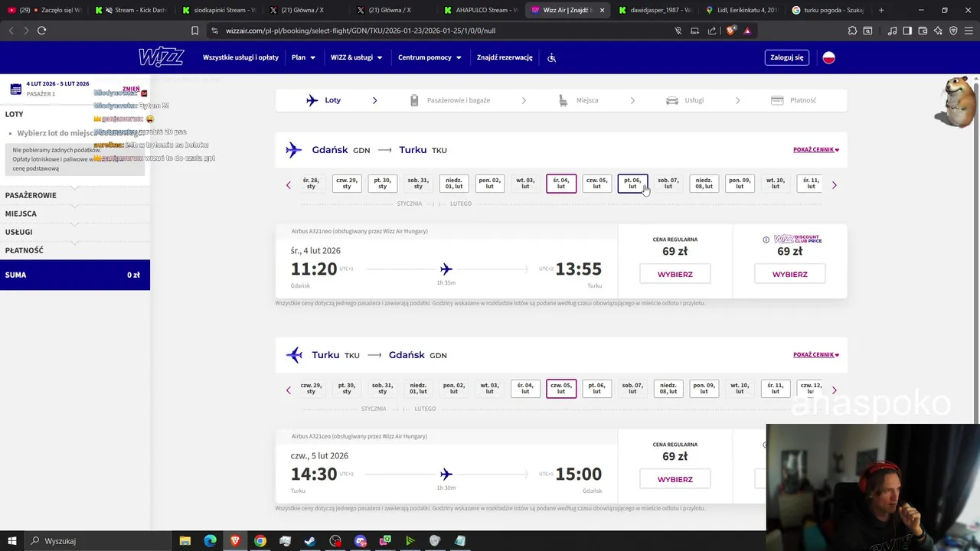Open a new browser tab with plus

click(881, 10)
